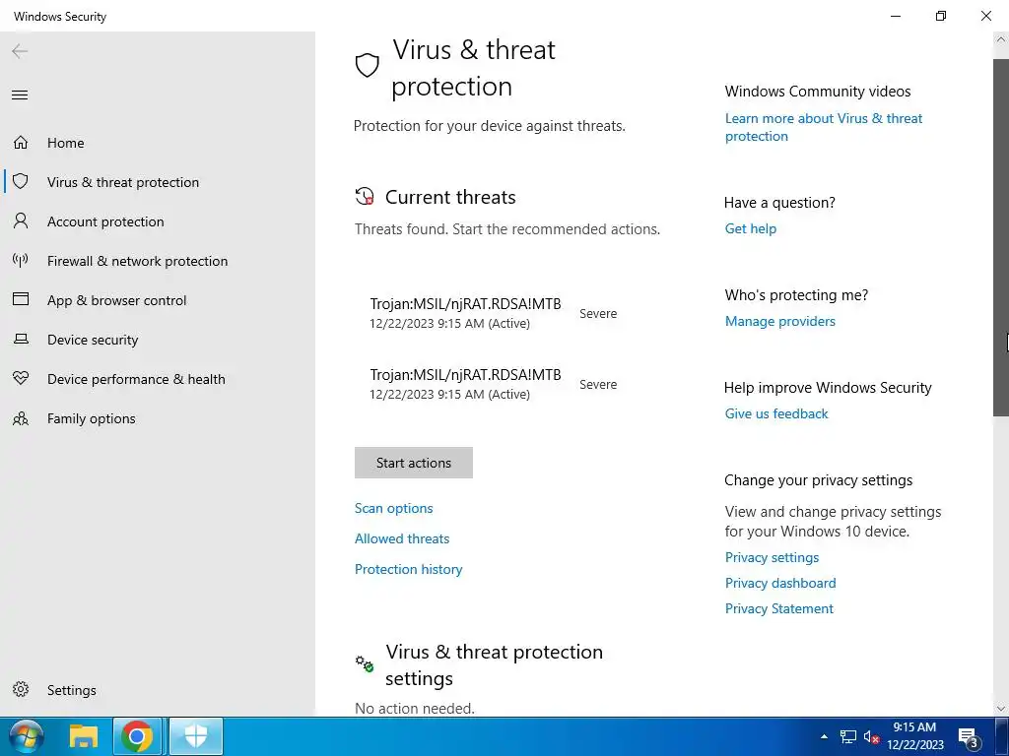The height and width of the screenshot is (756, 1009).
Task: Open Privacy dashboard link
Action: point(780,583)
